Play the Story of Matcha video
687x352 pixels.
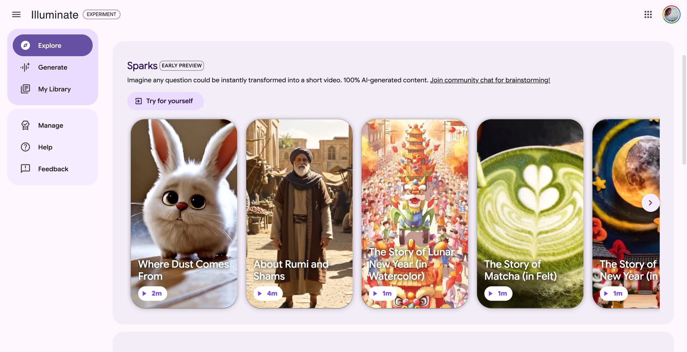pyautogui.click(x=498, y=293)
